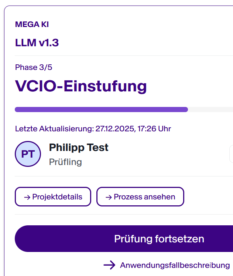The width and height of the screenshot is (233, 276).
Task: Open the Projektdetails button
Action: click(53, 197)
